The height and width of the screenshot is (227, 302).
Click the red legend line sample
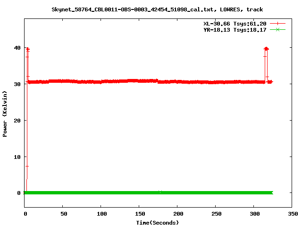coord(277,24)
